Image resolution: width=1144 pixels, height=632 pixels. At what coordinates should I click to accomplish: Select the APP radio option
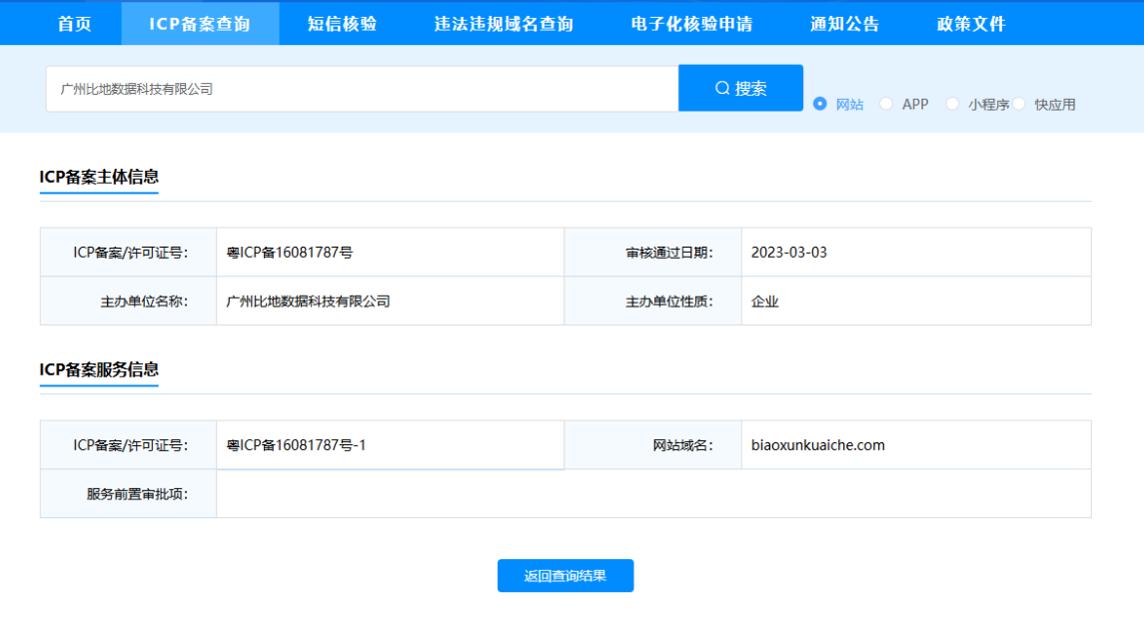click(885, 104)
